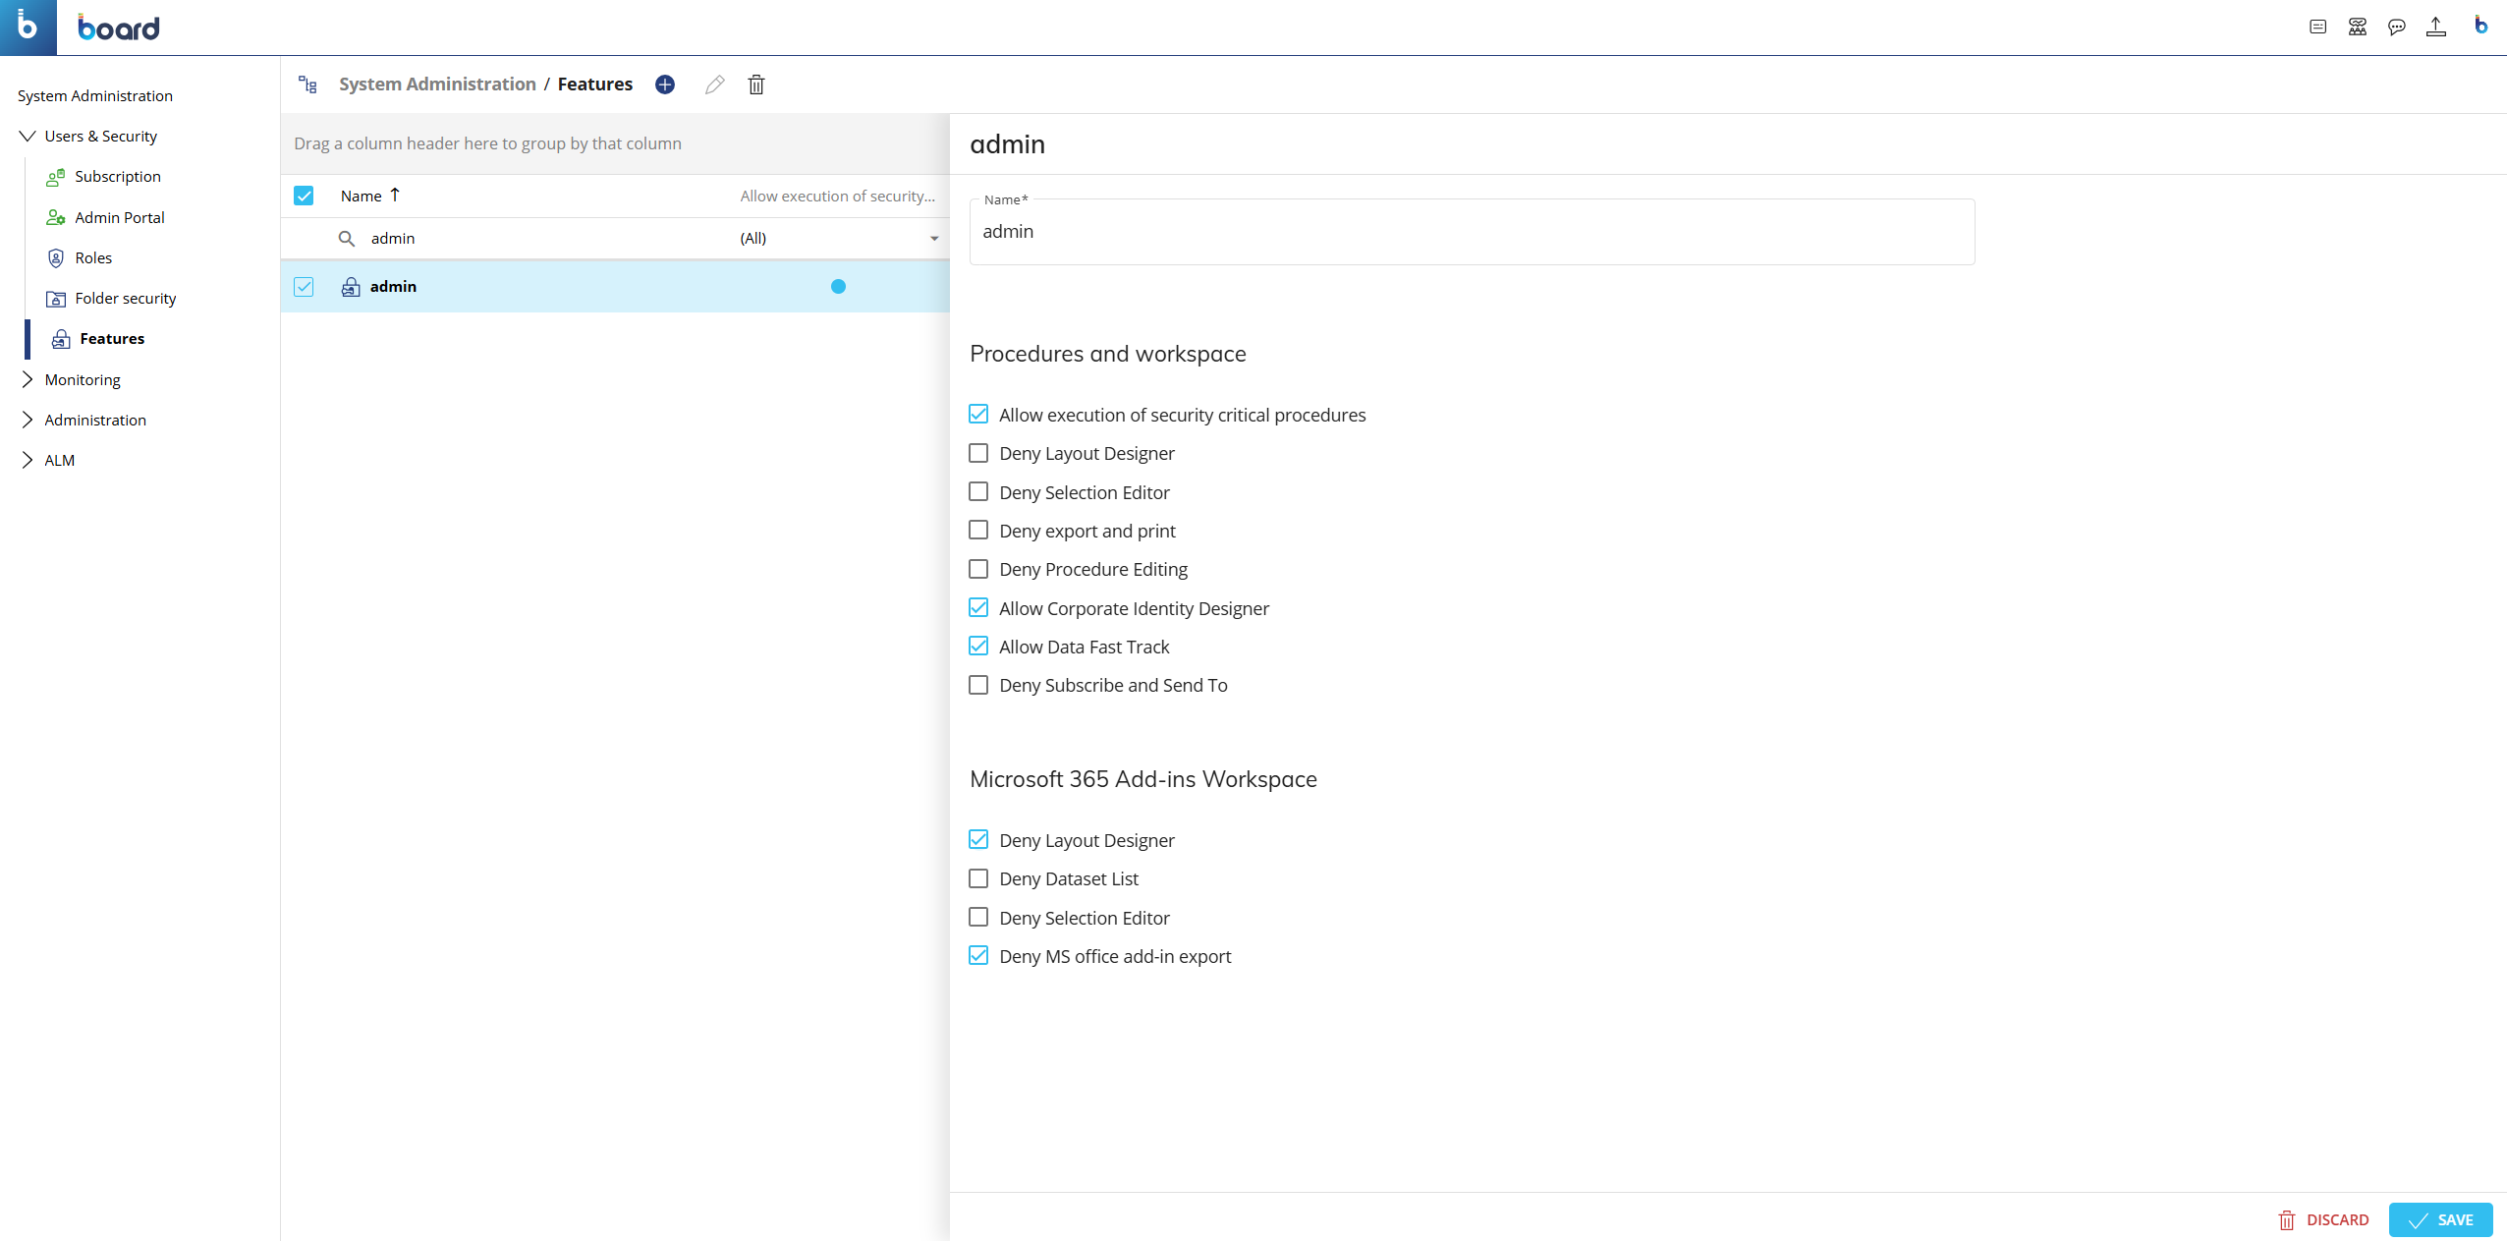This screenshot has height=1241, width=2507.
Task: Check Deny Selection Editor in Microsoft 365 Add-ins
Action: pos(978,918)
